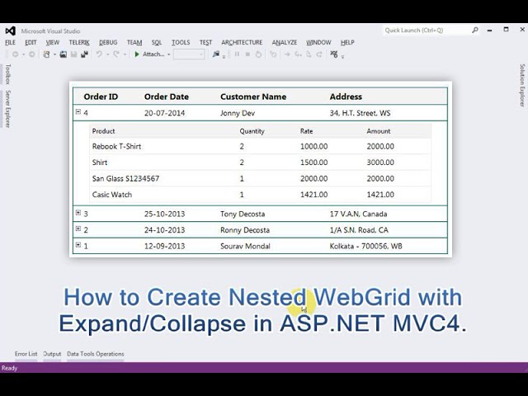
Task: Expand order 2 row for Ronny Decosta
Action: coord(78,229)
